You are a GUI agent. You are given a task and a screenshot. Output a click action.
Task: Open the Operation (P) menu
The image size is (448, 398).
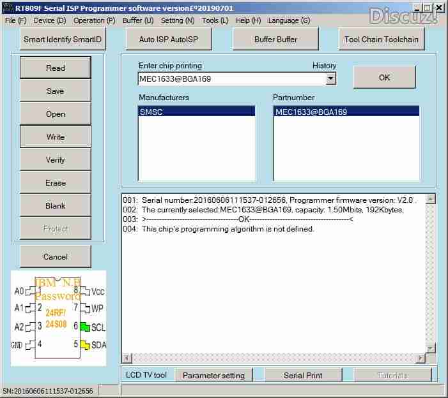pyautogui.click(x=95, y=20)
